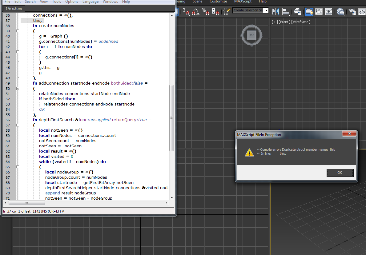Collapse the fold at line 57
This screenshot has height=255, width=366.
(18, 125)
